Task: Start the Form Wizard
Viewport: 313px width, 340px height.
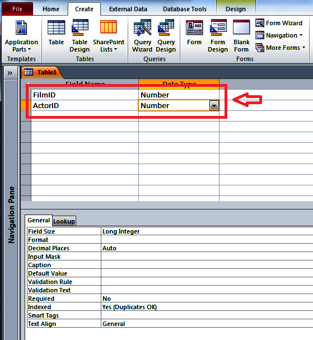Action: pyautogui.click(x=279, y=23)
